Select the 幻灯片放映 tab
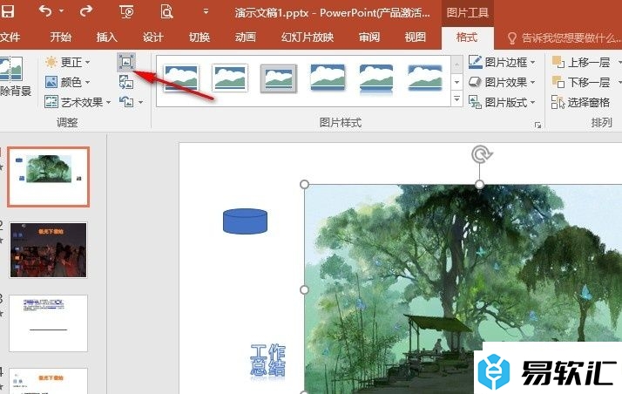Viewport: 622px width, 394px height. tap(308, 37)
